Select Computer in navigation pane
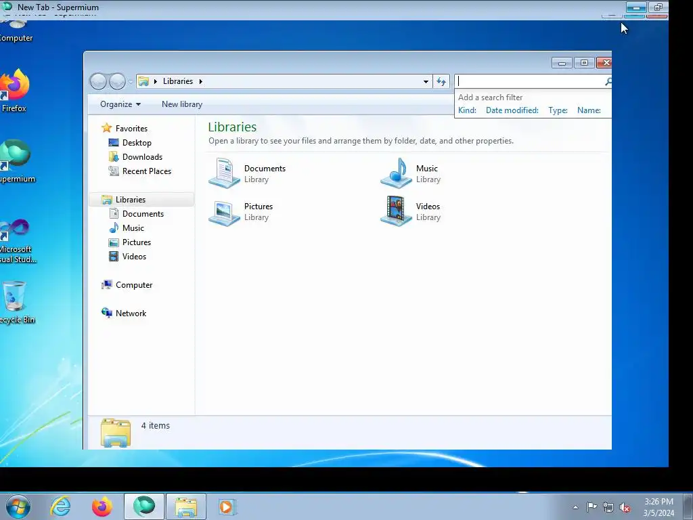The width and height of the screenshot is (693, 520). [134, 285]
